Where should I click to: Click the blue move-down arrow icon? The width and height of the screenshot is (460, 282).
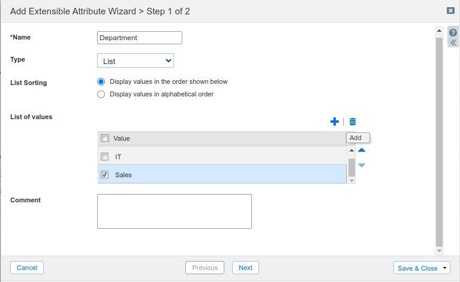[362, 165]
